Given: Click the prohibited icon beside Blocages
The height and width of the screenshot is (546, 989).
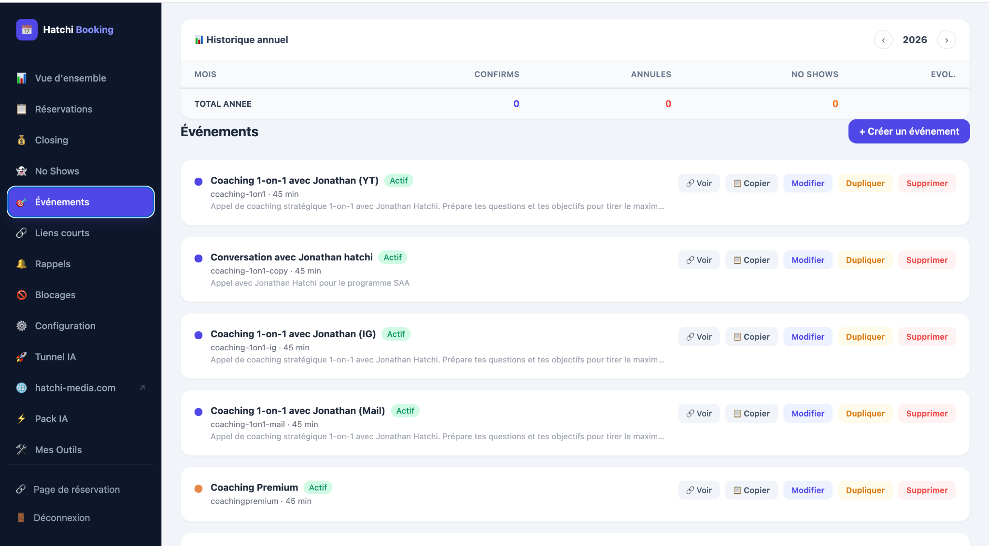Looking at the screenshot, I should [x=21, y=295].
